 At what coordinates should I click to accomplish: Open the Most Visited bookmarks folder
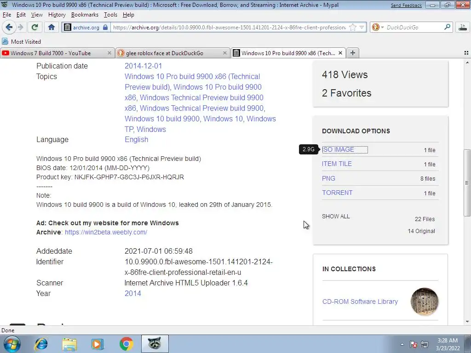point(21,41)
